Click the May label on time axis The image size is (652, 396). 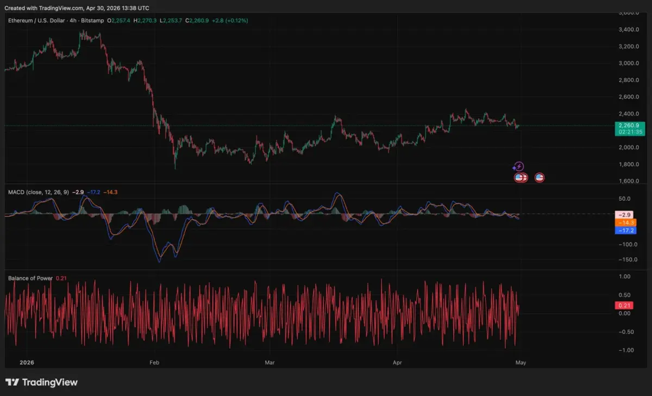click(x=521, y=362)
